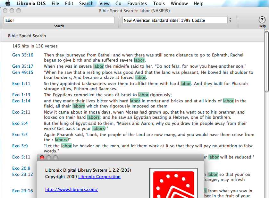Open the View menu
Image resolution: width=269 pixels, height=198 pixels.
104,4
